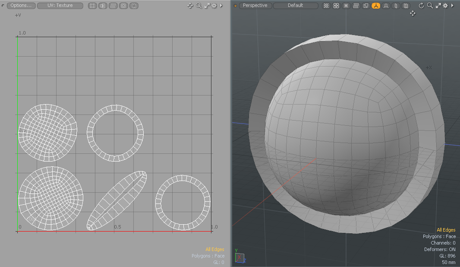Click the orange active shading style icon
Image resolution: width=460 pixels, height=267 pixels.
pyautogui.click(x=376, y=5)
